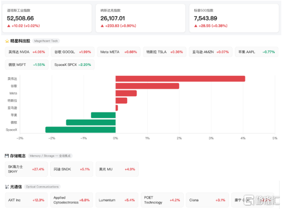283x209 pixels.
Task: Open the AXT Inc +12.3% card
Action: [x=26, y=200]
